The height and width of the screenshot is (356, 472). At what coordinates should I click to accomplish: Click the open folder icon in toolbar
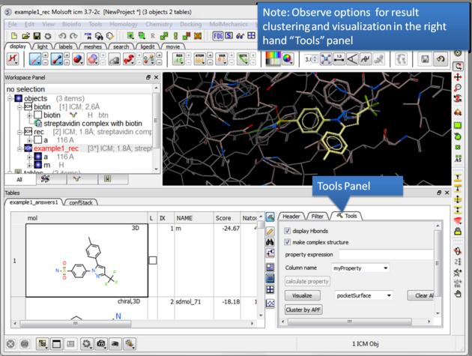[x=25, y=35]
